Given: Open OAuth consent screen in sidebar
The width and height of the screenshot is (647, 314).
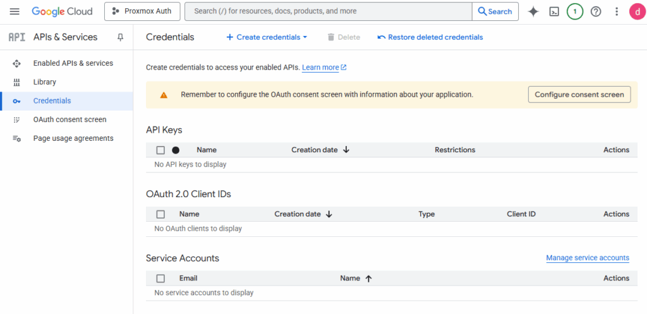Looking at the screenshot, I should (70, 119).
